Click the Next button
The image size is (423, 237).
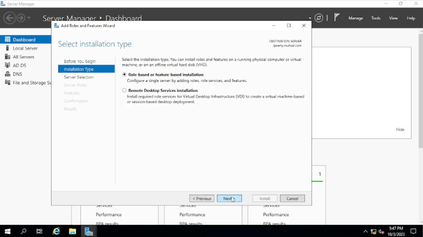pos(229,198)
